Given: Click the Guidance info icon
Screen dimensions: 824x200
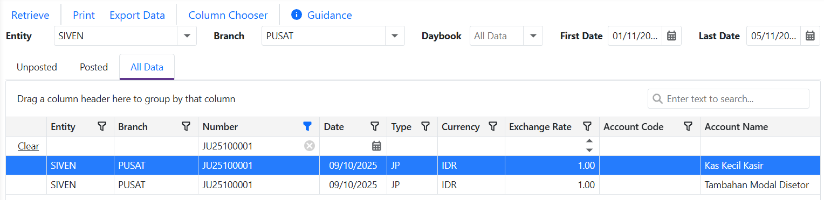Looking at the screenshot, I should click(297, 15).
